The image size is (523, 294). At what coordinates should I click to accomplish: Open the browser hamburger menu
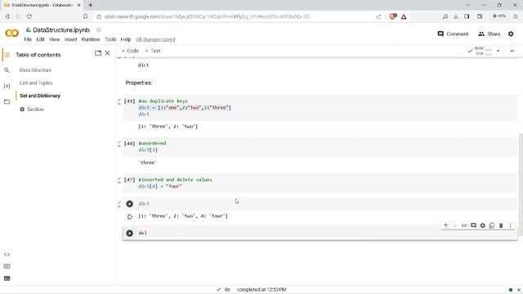point(516,16)
